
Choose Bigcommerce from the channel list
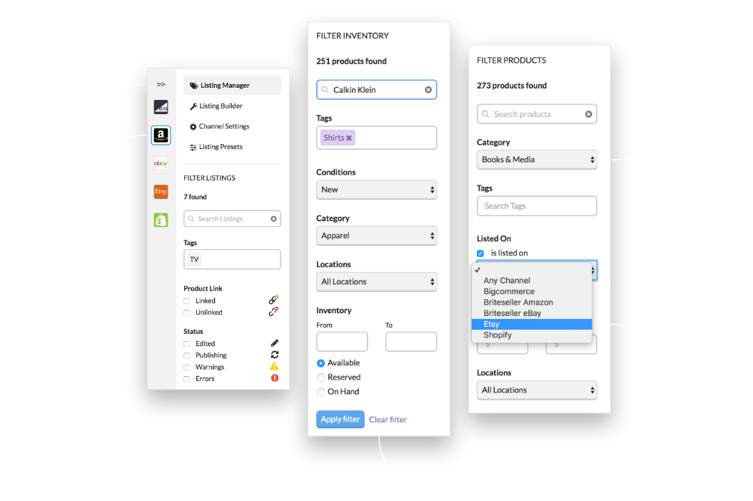click(x=532, y=292)
